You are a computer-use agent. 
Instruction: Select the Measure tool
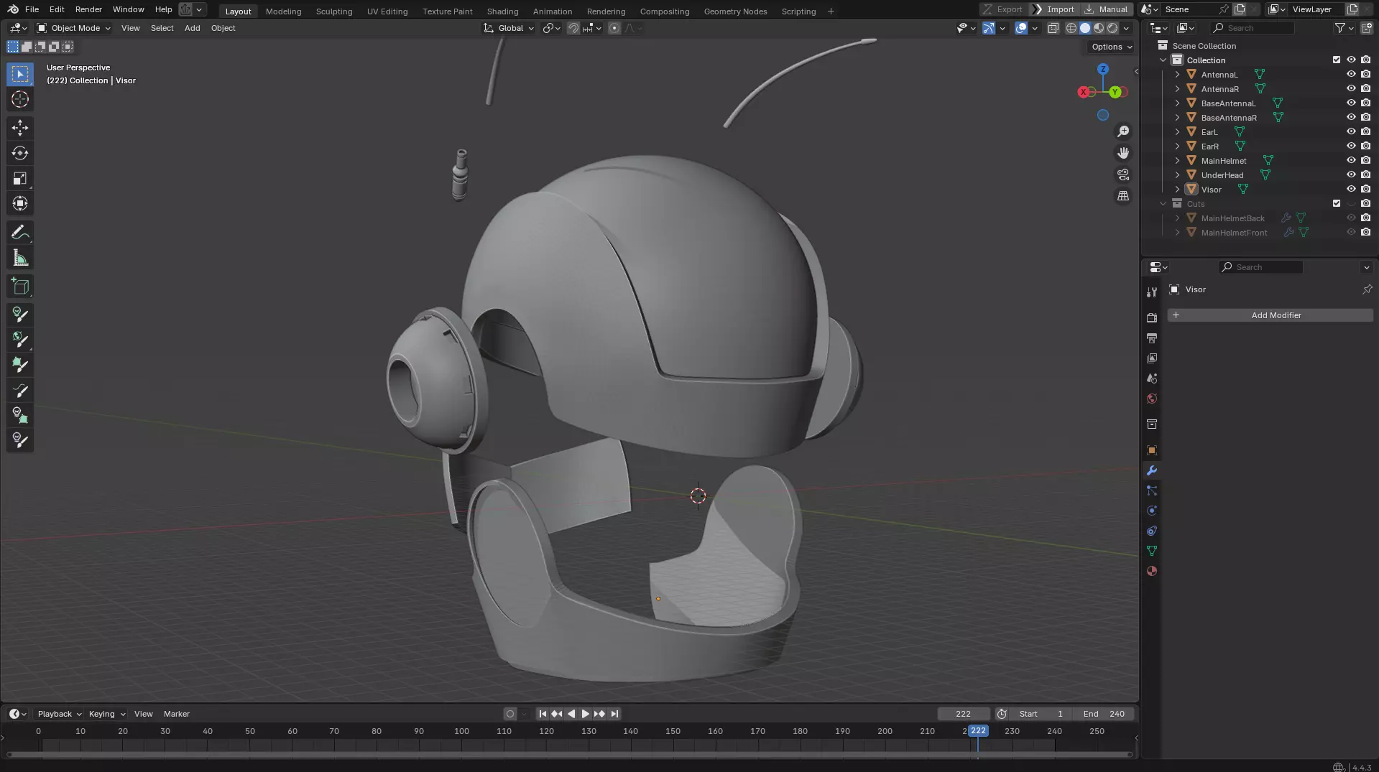20,258
